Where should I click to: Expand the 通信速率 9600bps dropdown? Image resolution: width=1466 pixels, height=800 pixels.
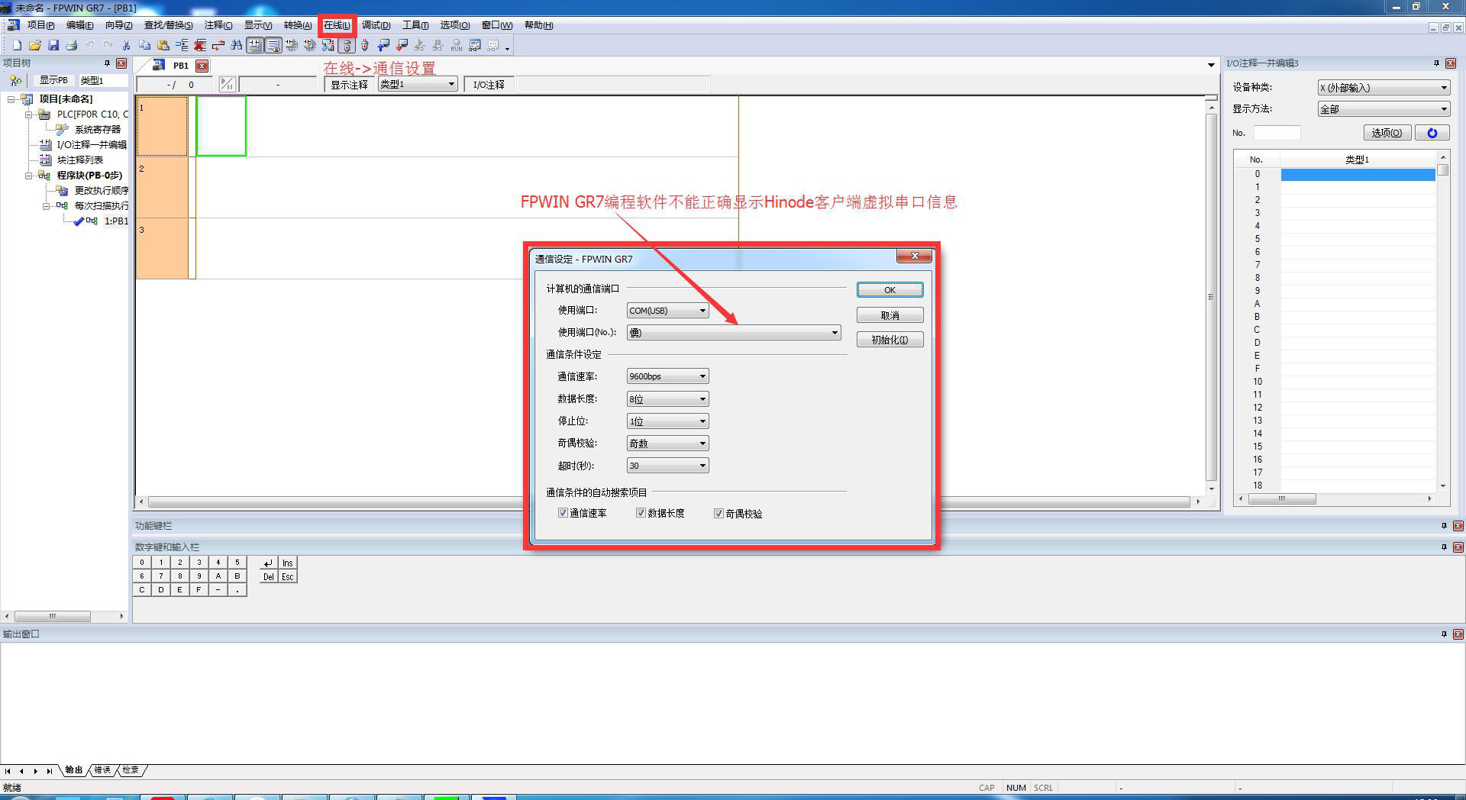[x=702, y=376]
